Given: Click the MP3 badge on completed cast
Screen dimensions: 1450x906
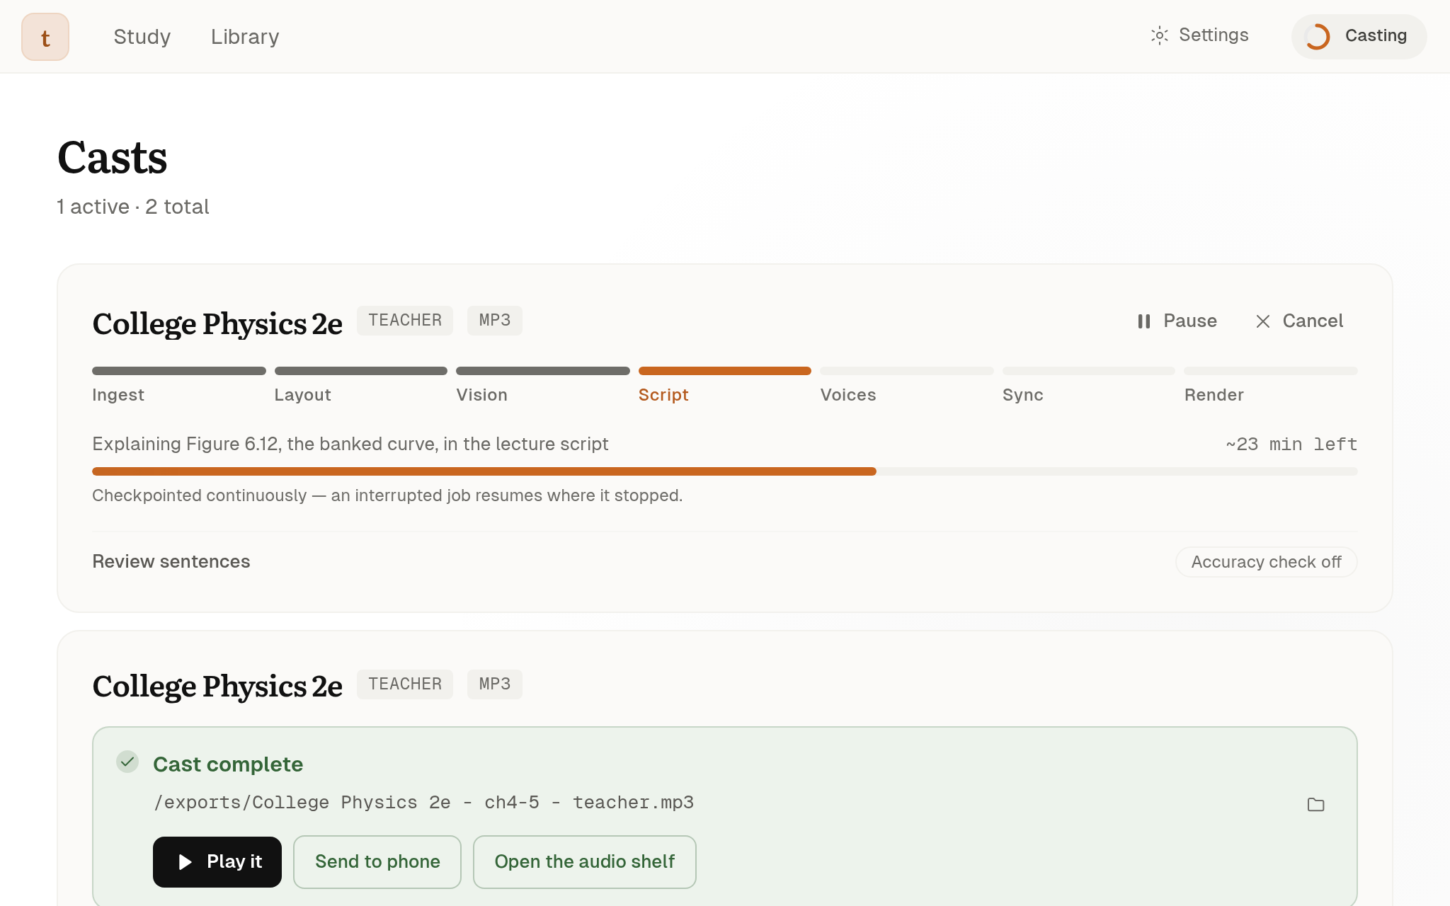Looking at the screenshot, I should (495, 684).
